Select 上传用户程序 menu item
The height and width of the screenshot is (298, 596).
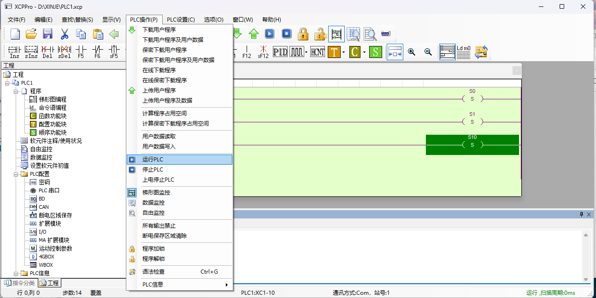[x=179, y=90]
